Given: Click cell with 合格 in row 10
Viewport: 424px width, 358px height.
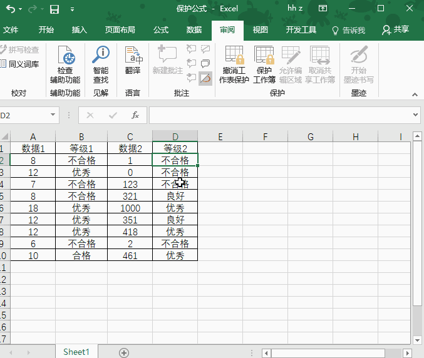Looking at the screenshot, I should coord(81,255).
